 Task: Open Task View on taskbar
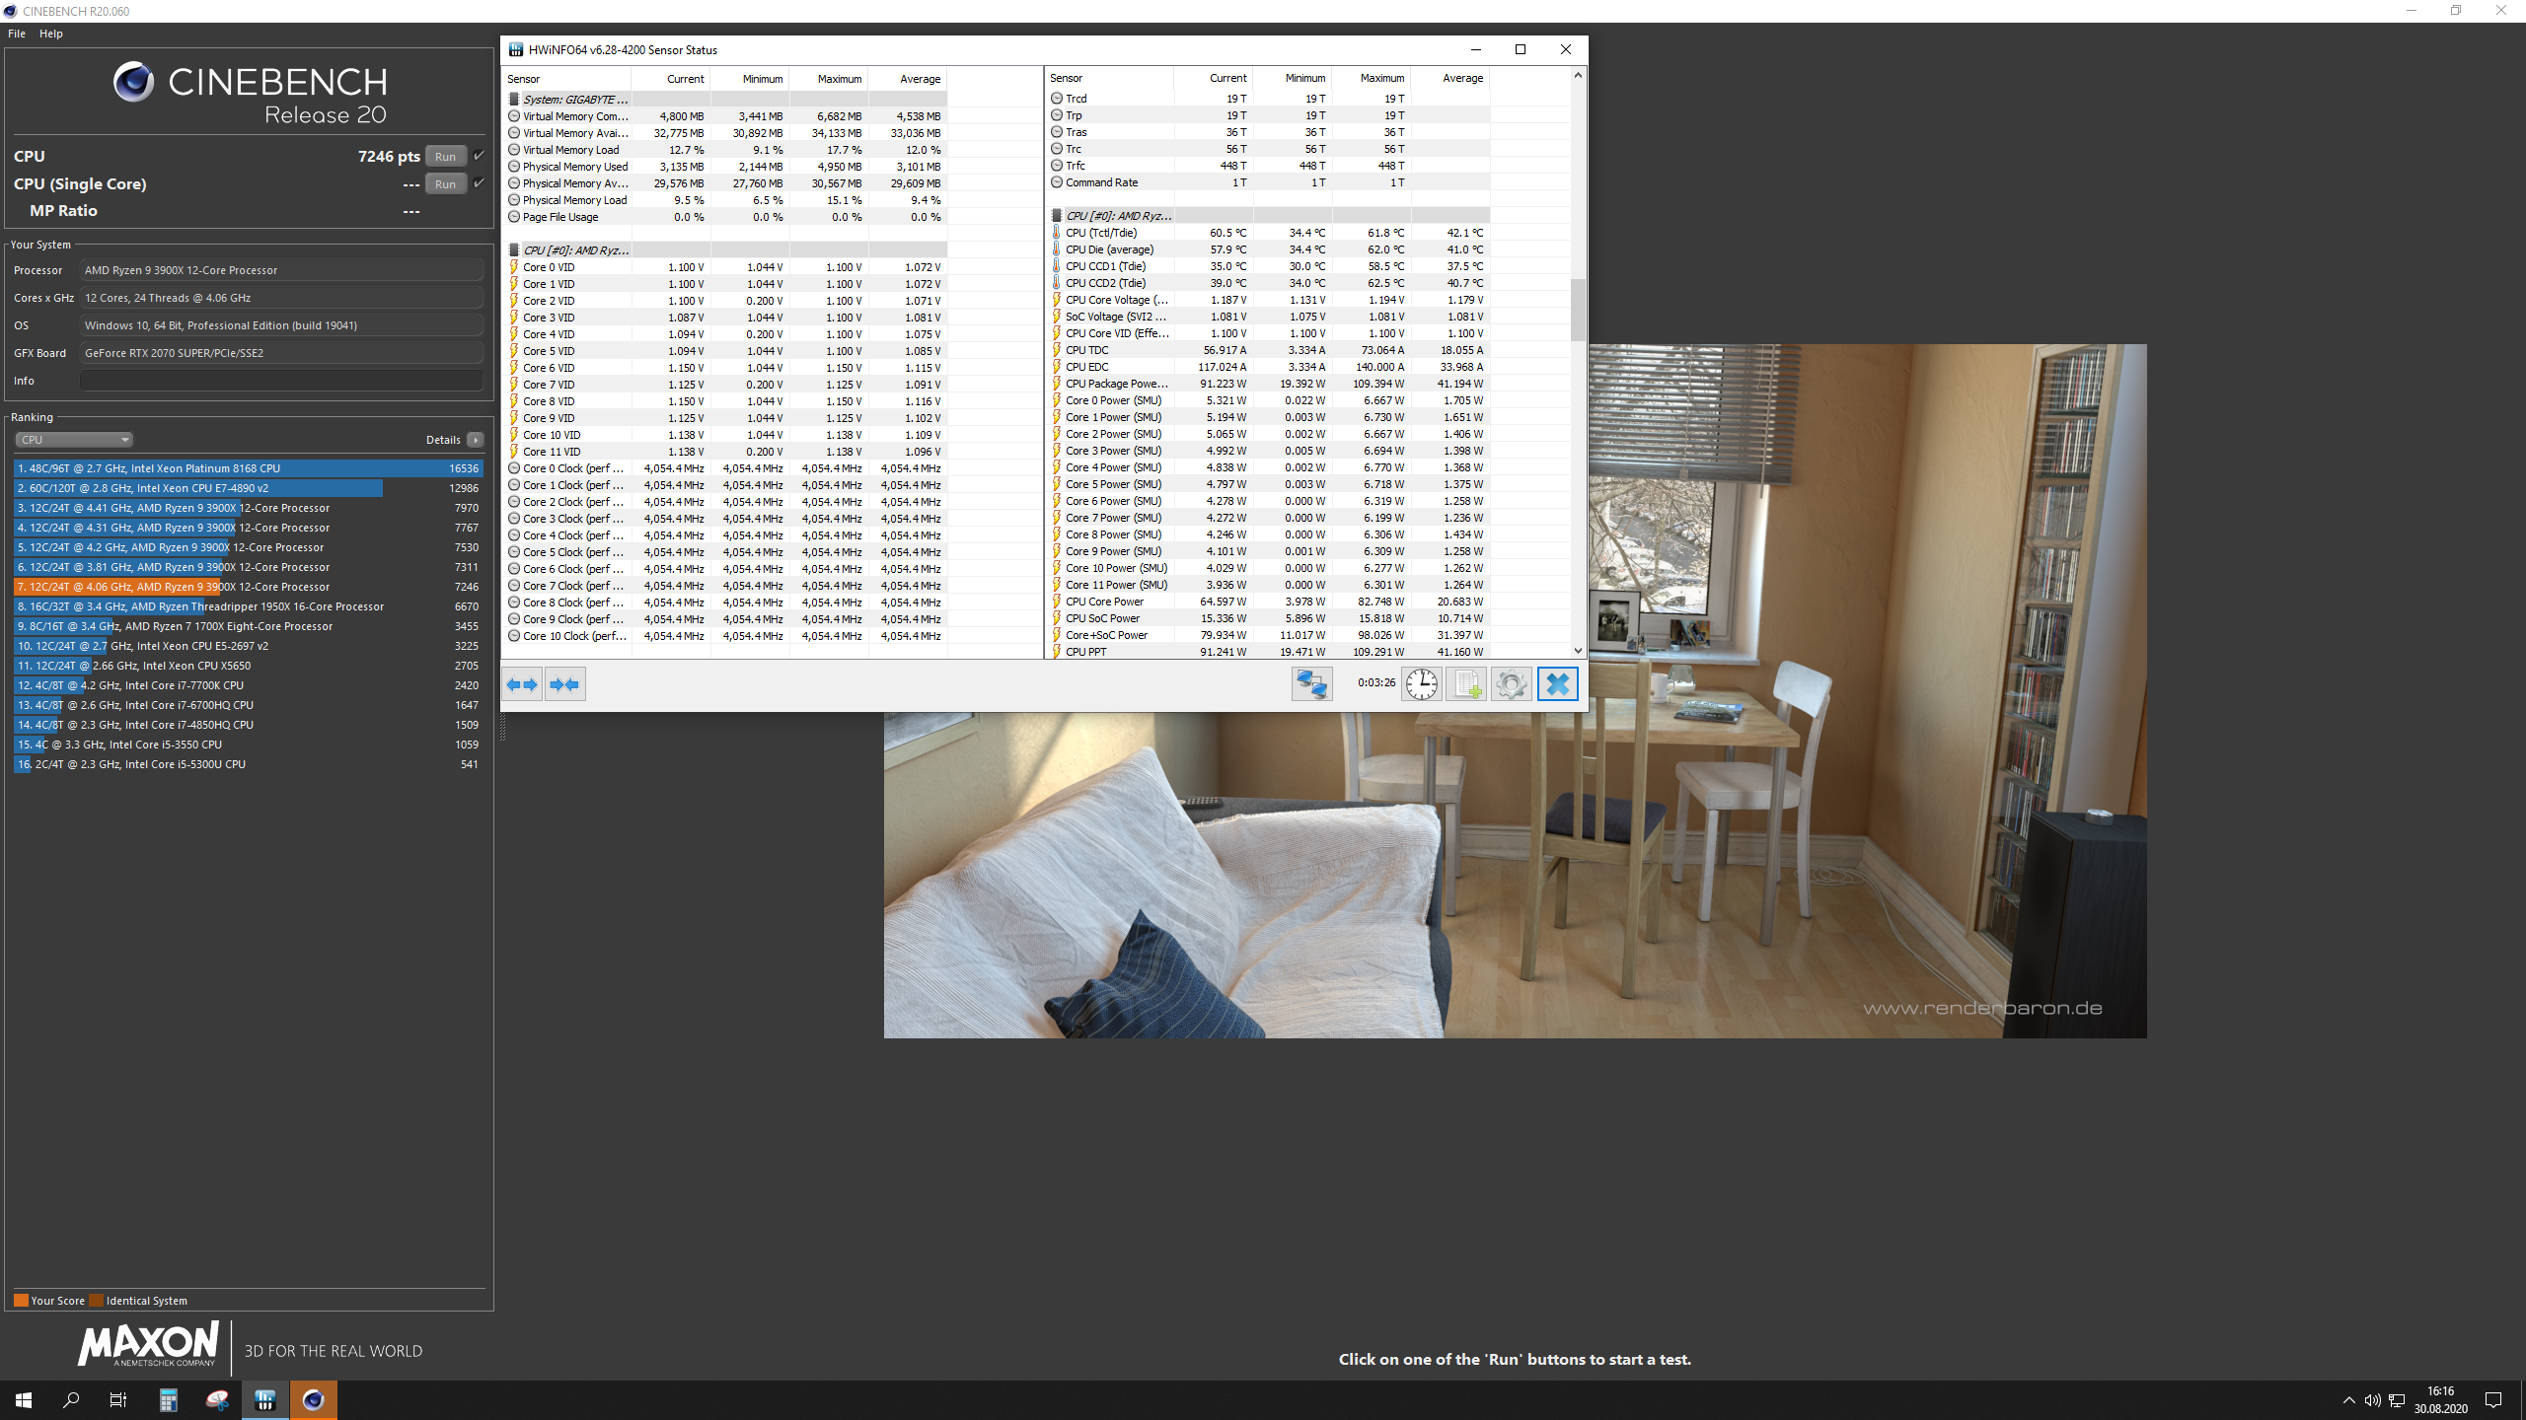coord(118,1399)
